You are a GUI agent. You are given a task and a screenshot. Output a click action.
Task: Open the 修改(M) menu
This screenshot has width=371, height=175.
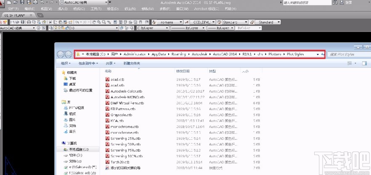click(x=148, y=9)
